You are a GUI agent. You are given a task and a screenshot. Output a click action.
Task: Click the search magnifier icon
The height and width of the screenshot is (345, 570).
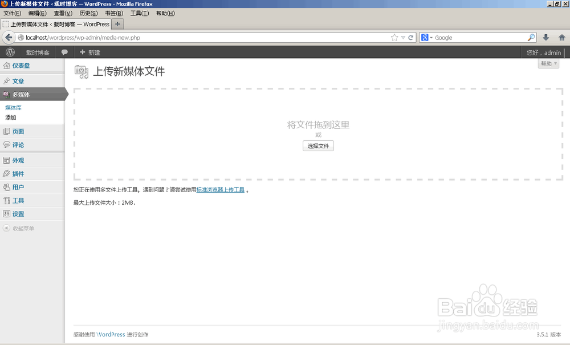(x=531, y=38)
